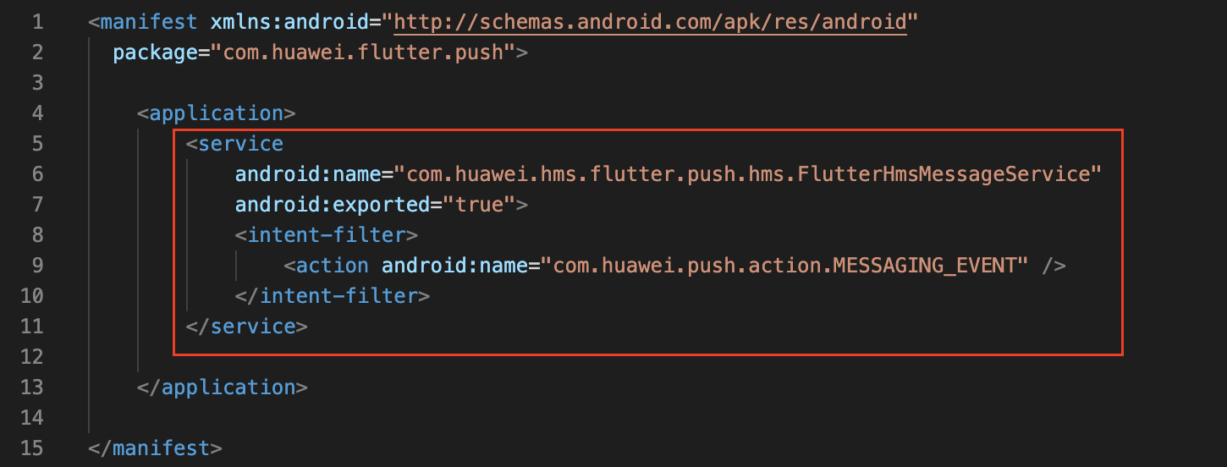Click line number 1 in the gutter

pos(36,22)
